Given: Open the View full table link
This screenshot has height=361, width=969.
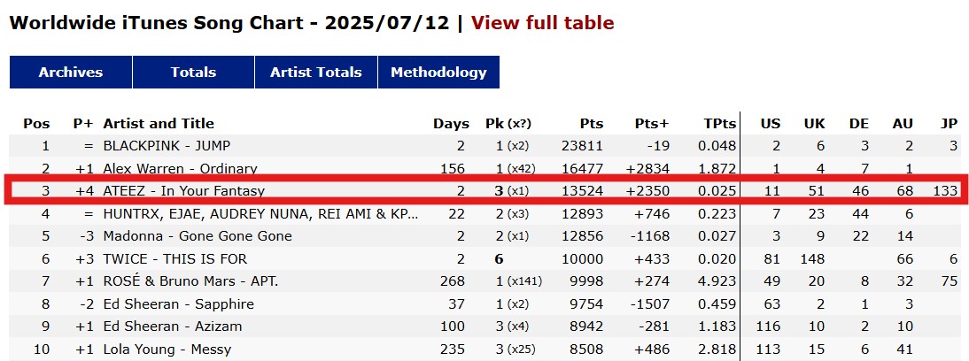Looking at the screenshot, I should pos(543,23).
